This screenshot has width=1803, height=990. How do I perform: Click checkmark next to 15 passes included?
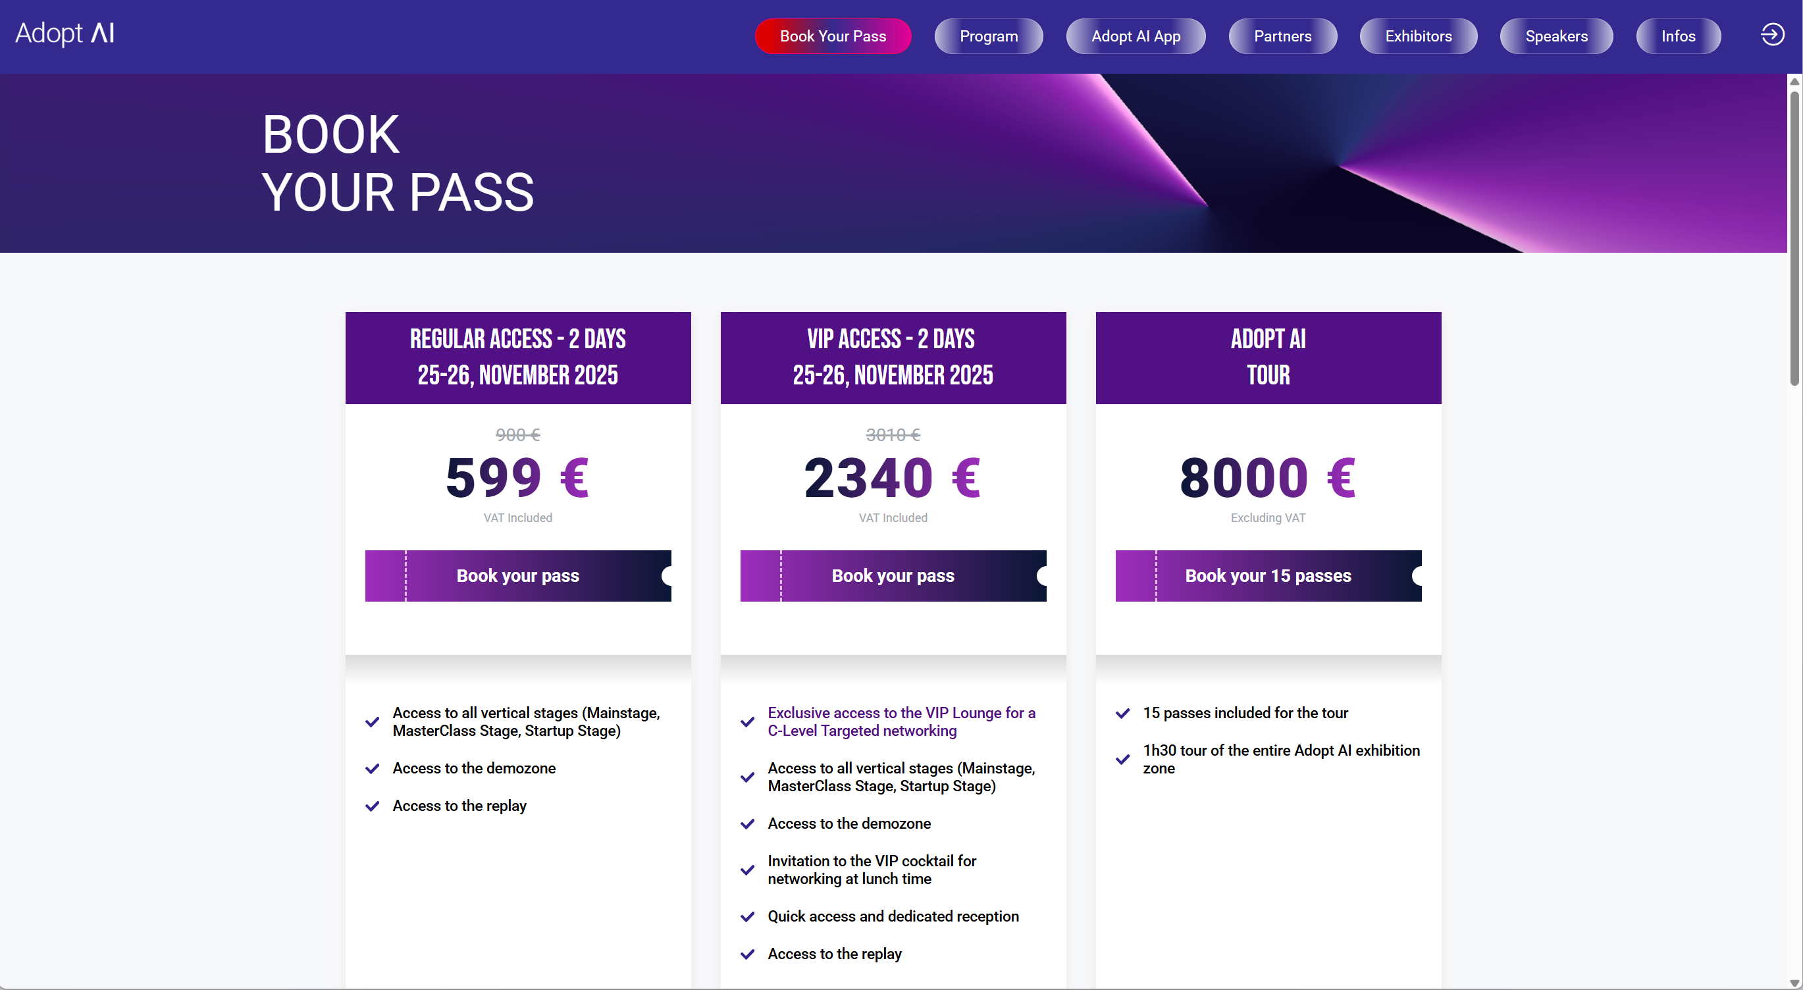pos(1122,714)
